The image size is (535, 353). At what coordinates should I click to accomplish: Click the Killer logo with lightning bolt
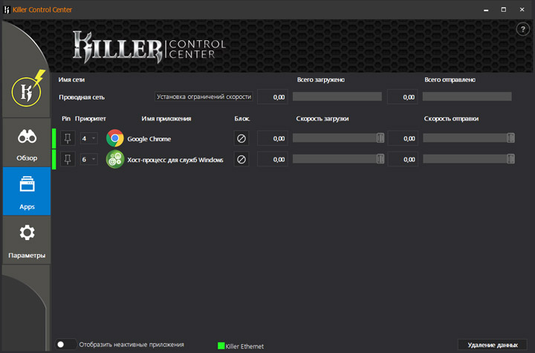(x=27, y=89)
